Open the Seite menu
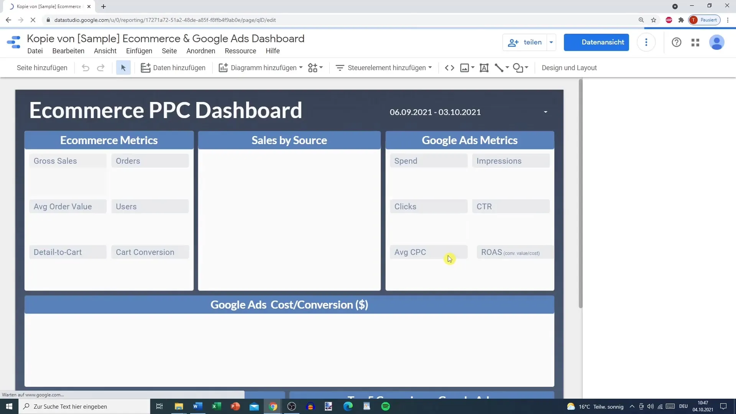This screenshot has height=414, width=736. point(169,51)
